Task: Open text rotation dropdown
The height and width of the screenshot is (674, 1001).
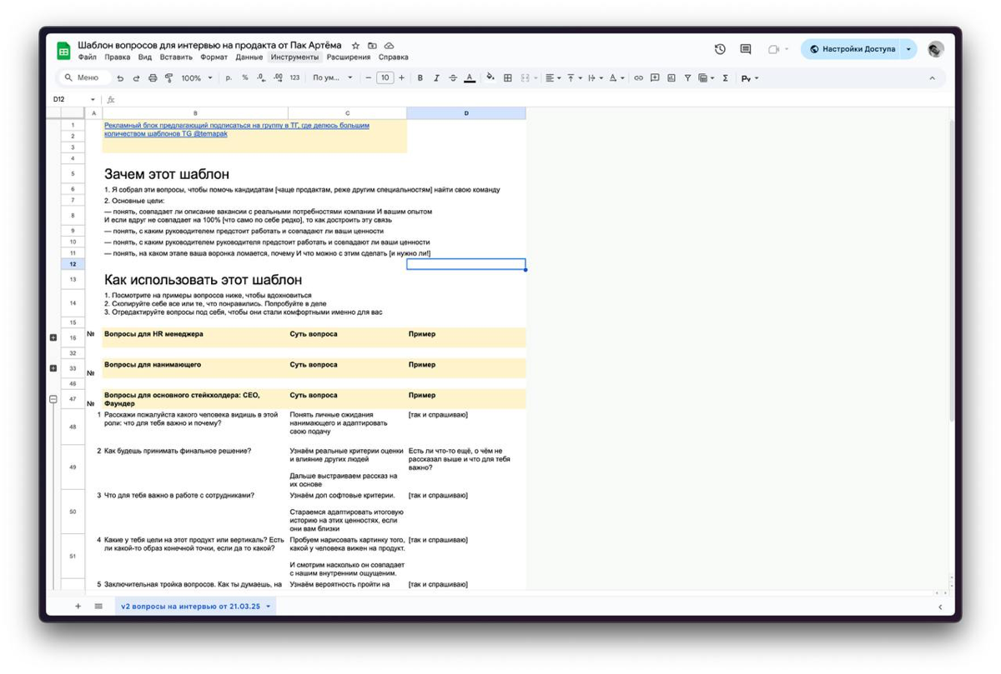Action: pos(616,78)
